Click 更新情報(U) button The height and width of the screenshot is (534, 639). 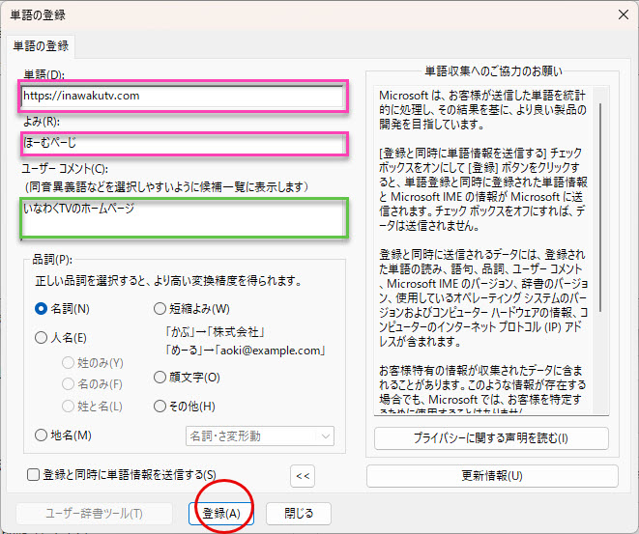click(492, 476)
